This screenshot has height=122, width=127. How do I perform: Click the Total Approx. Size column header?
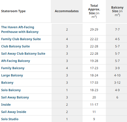point(94,11)
